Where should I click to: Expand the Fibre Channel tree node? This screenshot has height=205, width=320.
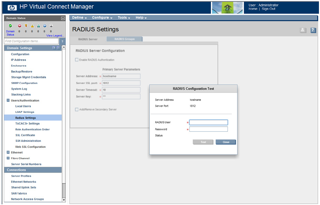coord(8,158)
